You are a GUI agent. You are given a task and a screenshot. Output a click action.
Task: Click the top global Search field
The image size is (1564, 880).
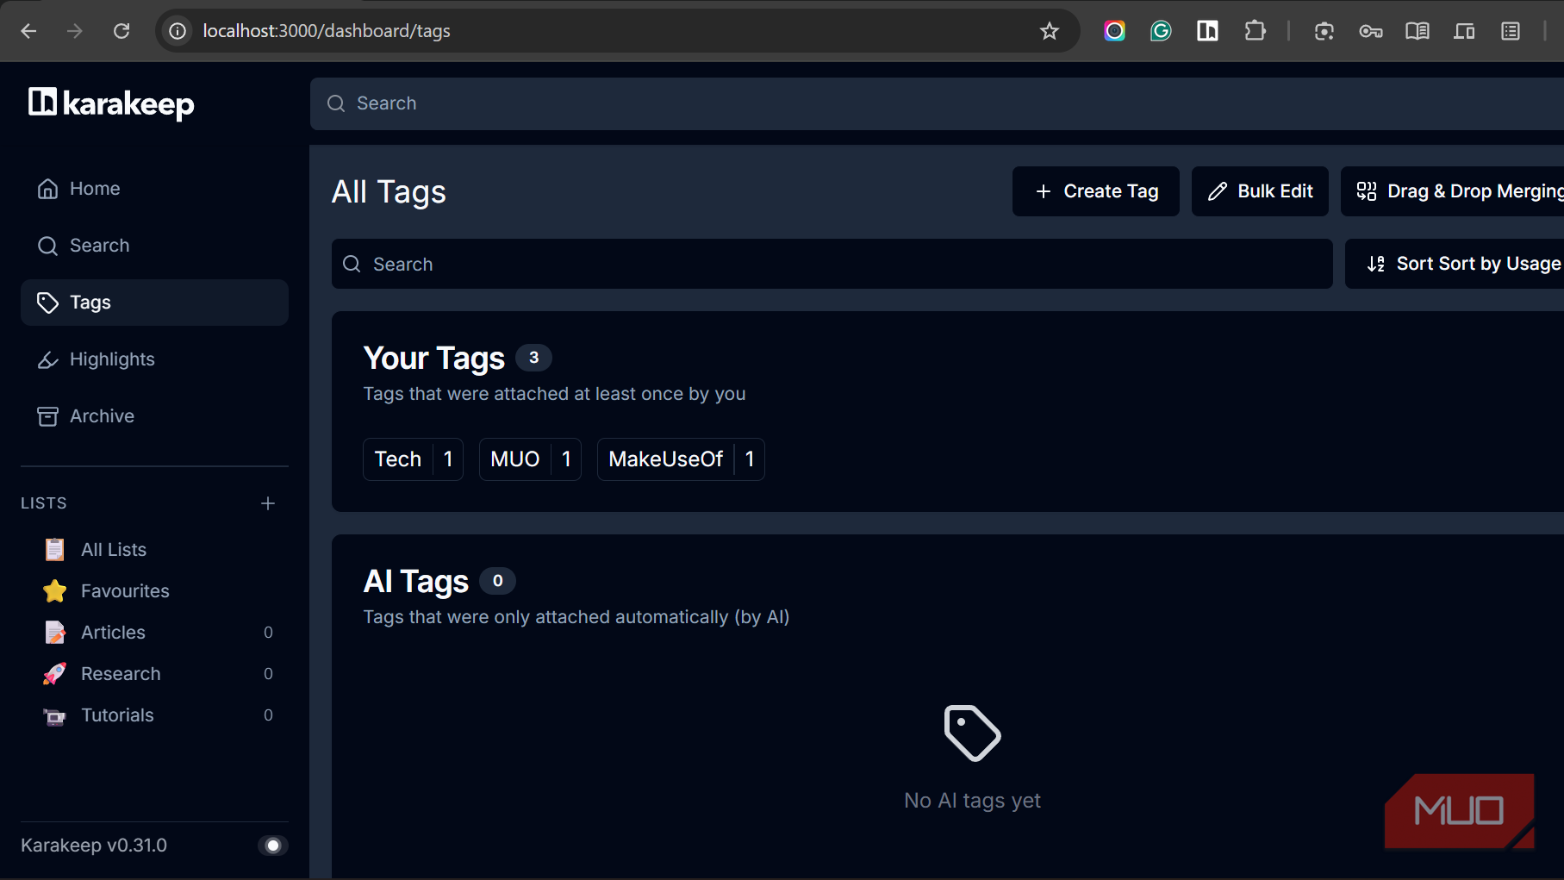click(x=937, y=104)
